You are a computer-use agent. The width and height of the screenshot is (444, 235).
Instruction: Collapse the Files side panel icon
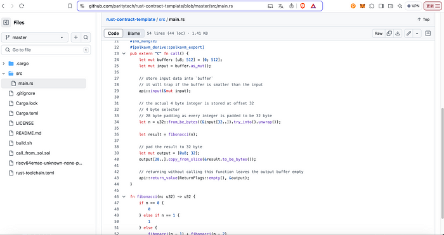(x=6, y=23)
